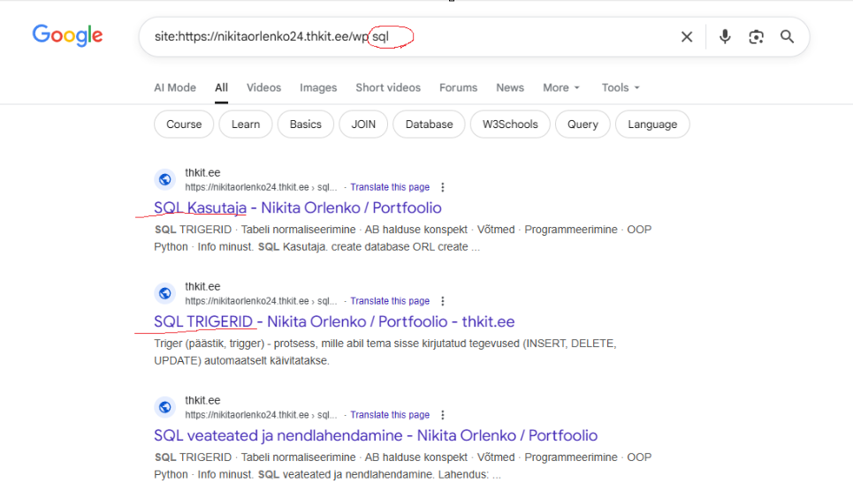
Task: Switch to the Videos tab
Action: pyautogui.click(x=263, y=87)
